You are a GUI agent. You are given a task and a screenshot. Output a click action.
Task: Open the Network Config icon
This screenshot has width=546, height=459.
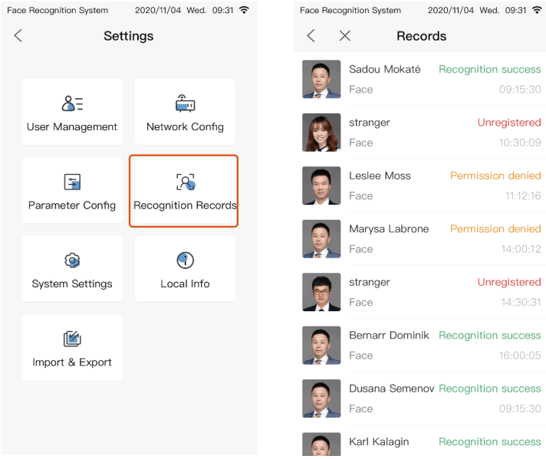[x=185, y=104]
